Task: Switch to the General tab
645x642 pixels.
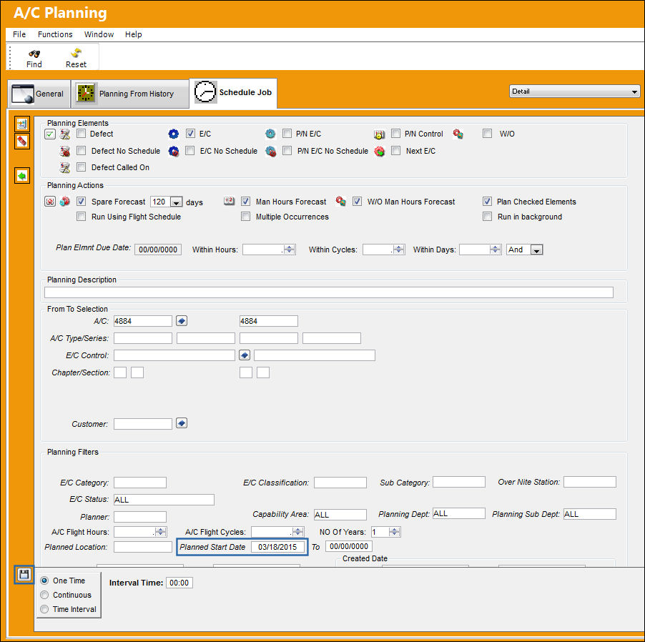Action: [39, 94]
